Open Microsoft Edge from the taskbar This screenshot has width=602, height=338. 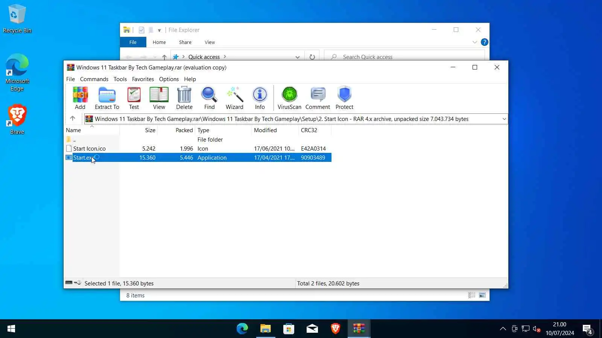click(x=242, y=329)
